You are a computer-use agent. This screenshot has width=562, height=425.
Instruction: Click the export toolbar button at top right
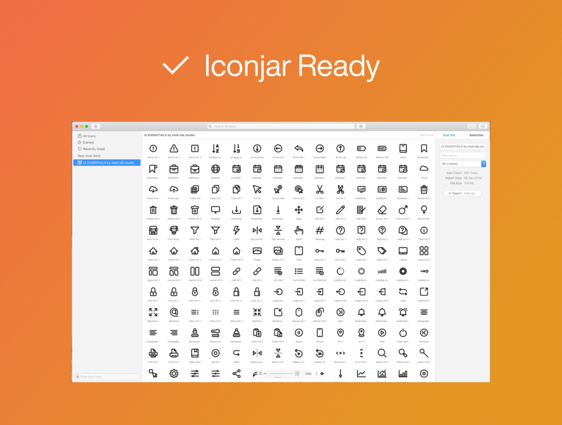(x=483, y=127)
